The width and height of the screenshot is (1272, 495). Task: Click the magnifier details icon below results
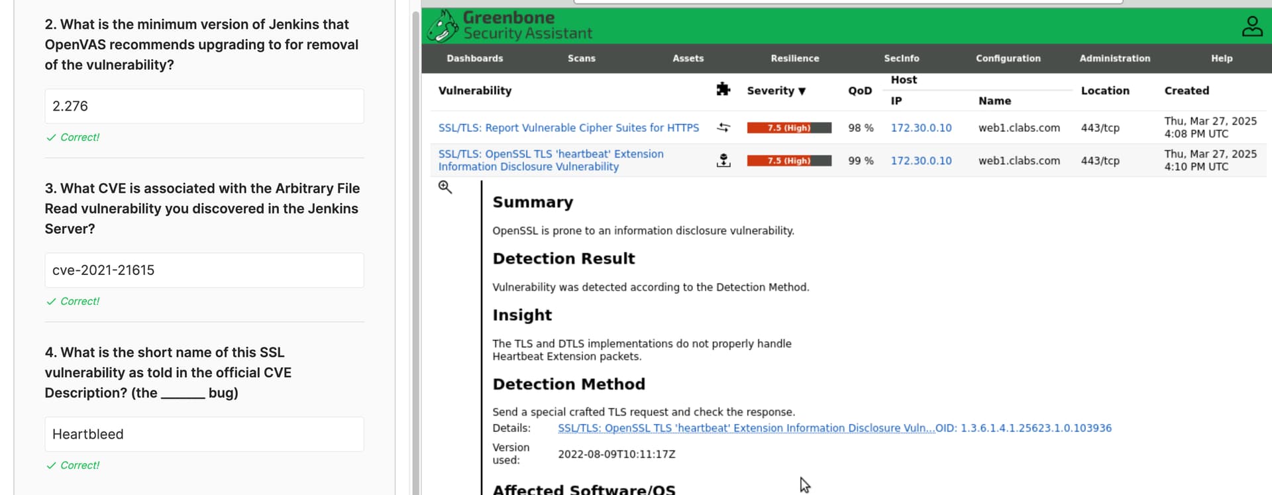[445, 188]
